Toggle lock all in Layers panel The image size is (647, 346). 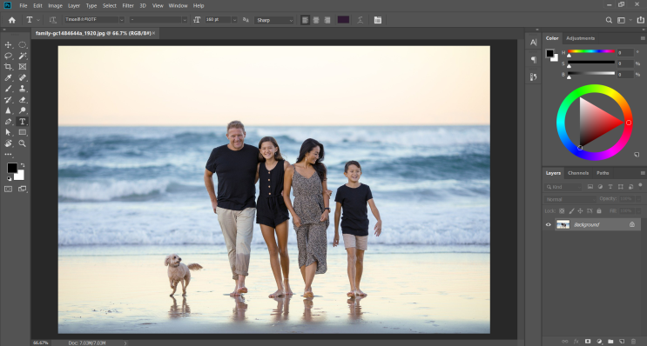point(599,211)
